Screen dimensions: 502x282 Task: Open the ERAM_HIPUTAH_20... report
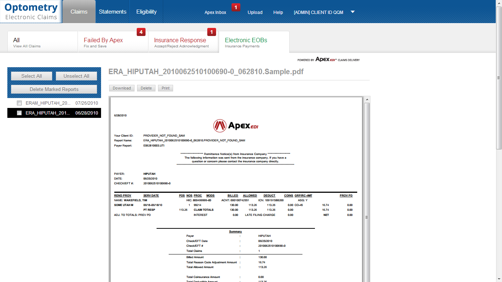[48, 103]
